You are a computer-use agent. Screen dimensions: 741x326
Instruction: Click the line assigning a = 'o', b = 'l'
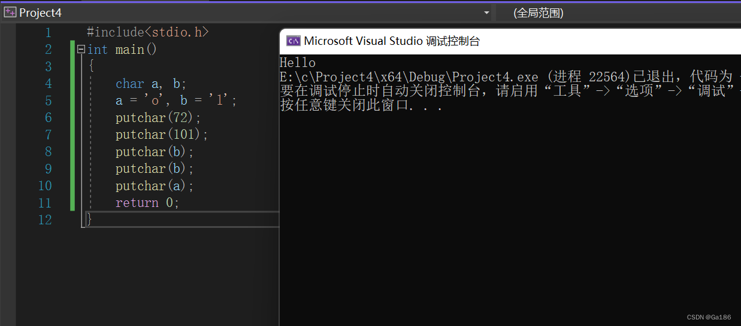(x=176, y=100)
